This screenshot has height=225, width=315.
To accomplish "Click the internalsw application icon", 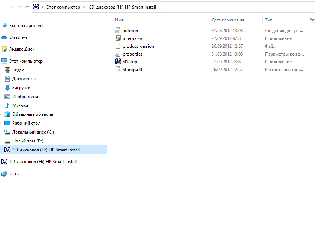I will tap(118, 38).
